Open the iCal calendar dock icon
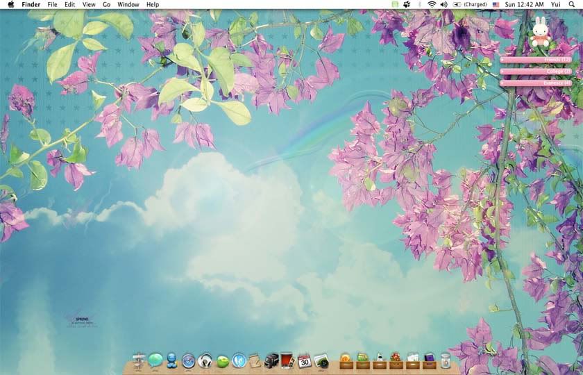This screenshot has width=583, height=375. 304,360
